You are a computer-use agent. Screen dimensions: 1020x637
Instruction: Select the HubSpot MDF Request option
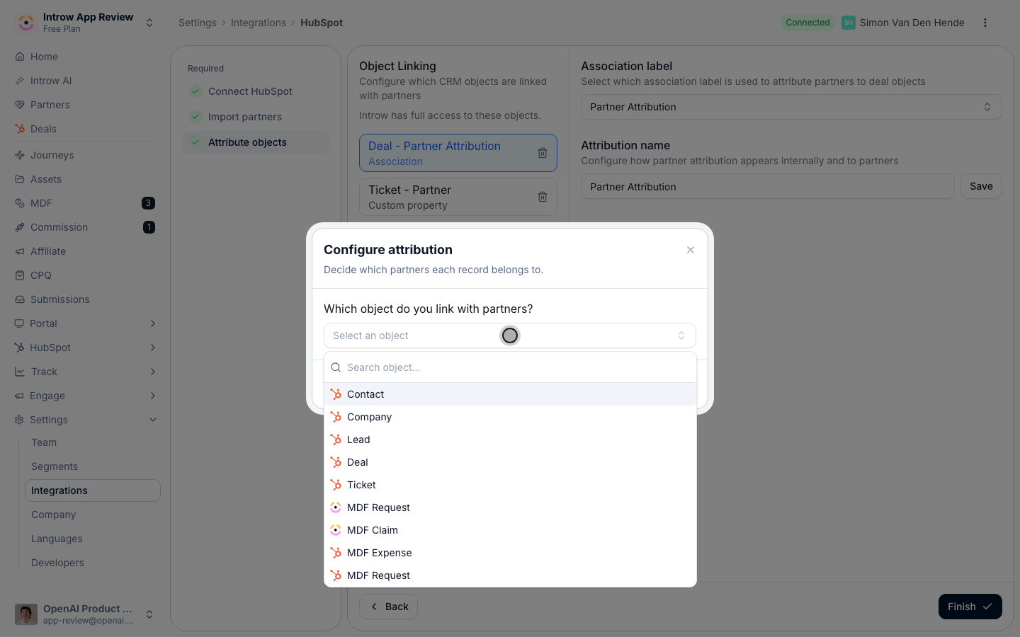tap(510, 575)
